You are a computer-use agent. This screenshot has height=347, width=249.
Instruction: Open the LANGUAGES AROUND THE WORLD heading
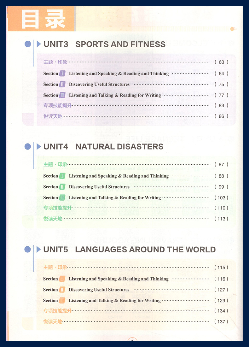pos(145,250)
